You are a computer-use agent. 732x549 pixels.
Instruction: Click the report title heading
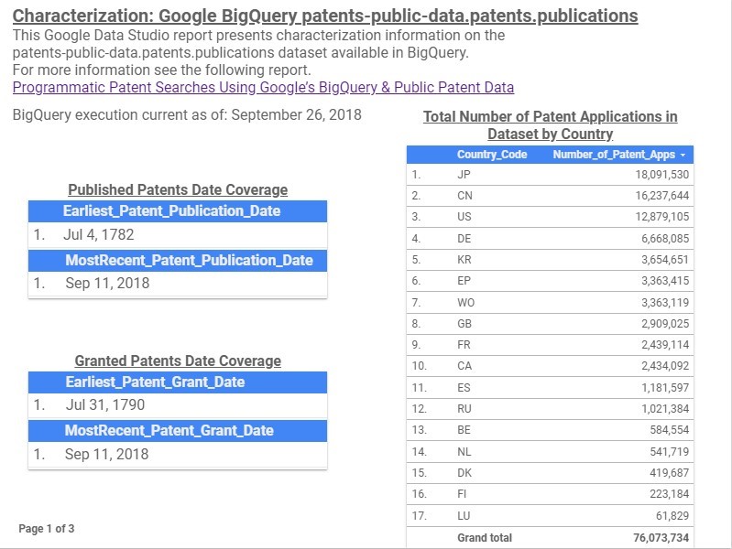325,16
